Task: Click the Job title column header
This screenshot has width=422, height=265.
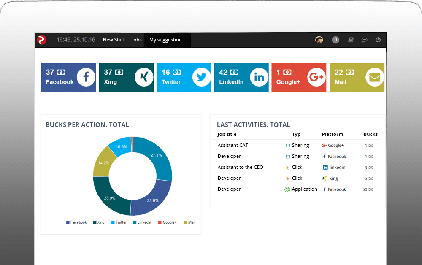Action: pyautogui.click(x=227, y=134)
